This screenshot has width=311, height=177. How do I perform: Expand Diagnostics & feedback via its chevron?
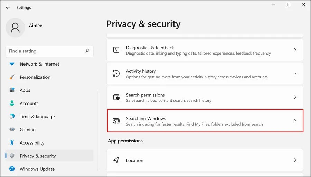(295, 50)
